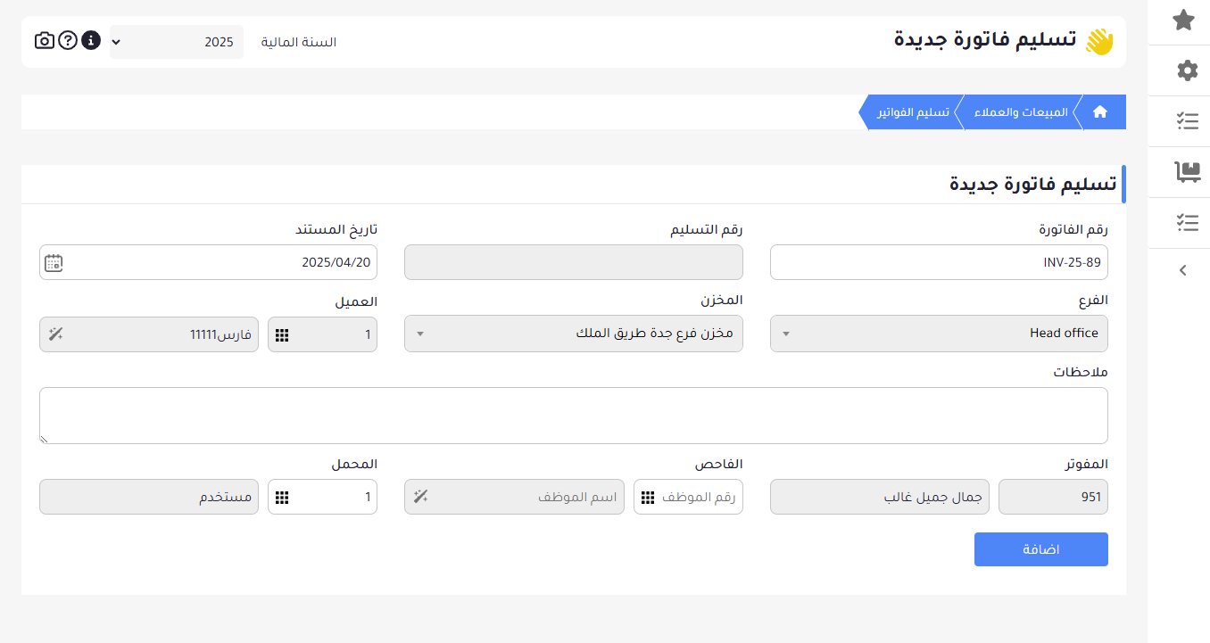Click the الفاحص label

point(719,464)
